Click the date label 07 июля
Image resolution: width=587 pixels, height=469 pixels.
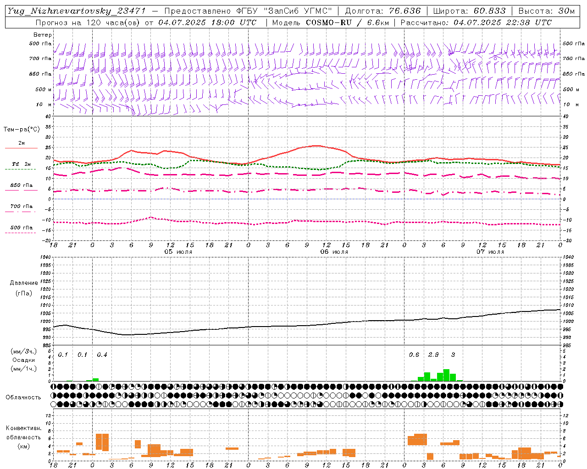pos(490,252)
